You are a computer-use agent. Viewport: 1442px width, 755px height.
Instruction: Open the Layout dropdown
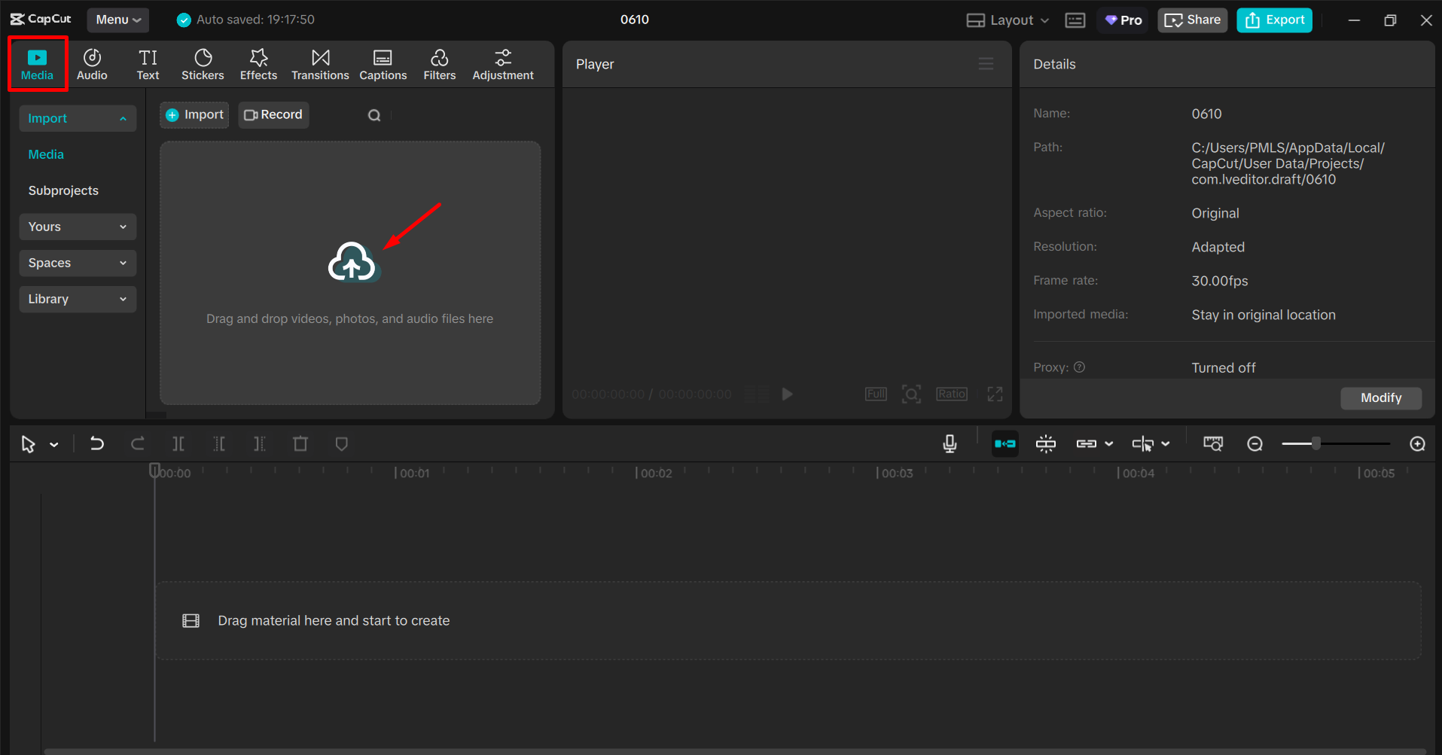click(1007, 20)
